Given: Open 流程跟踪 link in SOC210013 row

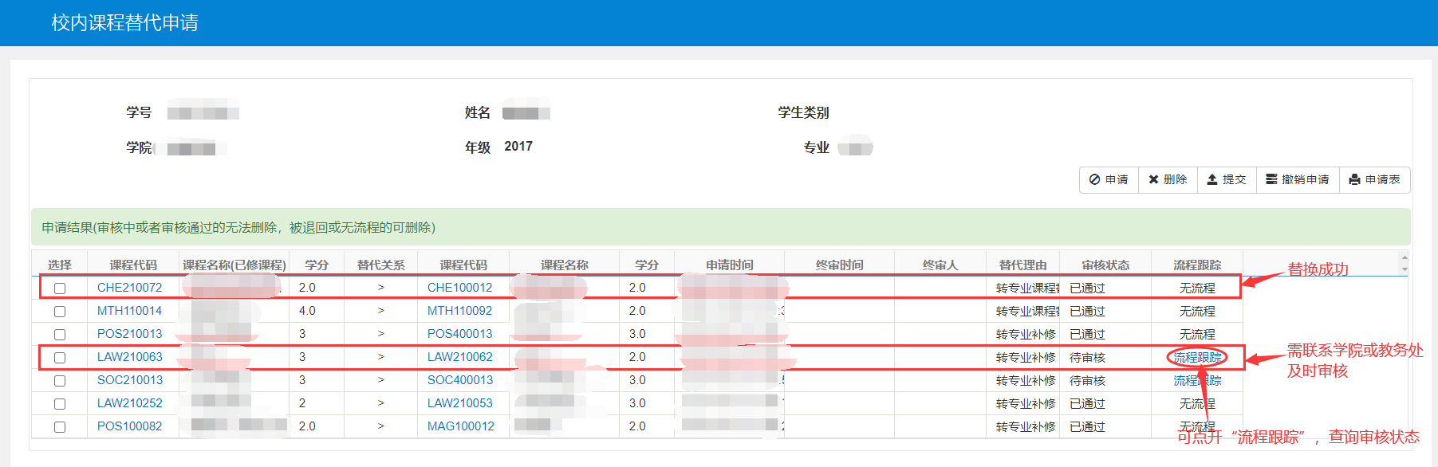Looking at the screenshot, I should click(1196, 381).
